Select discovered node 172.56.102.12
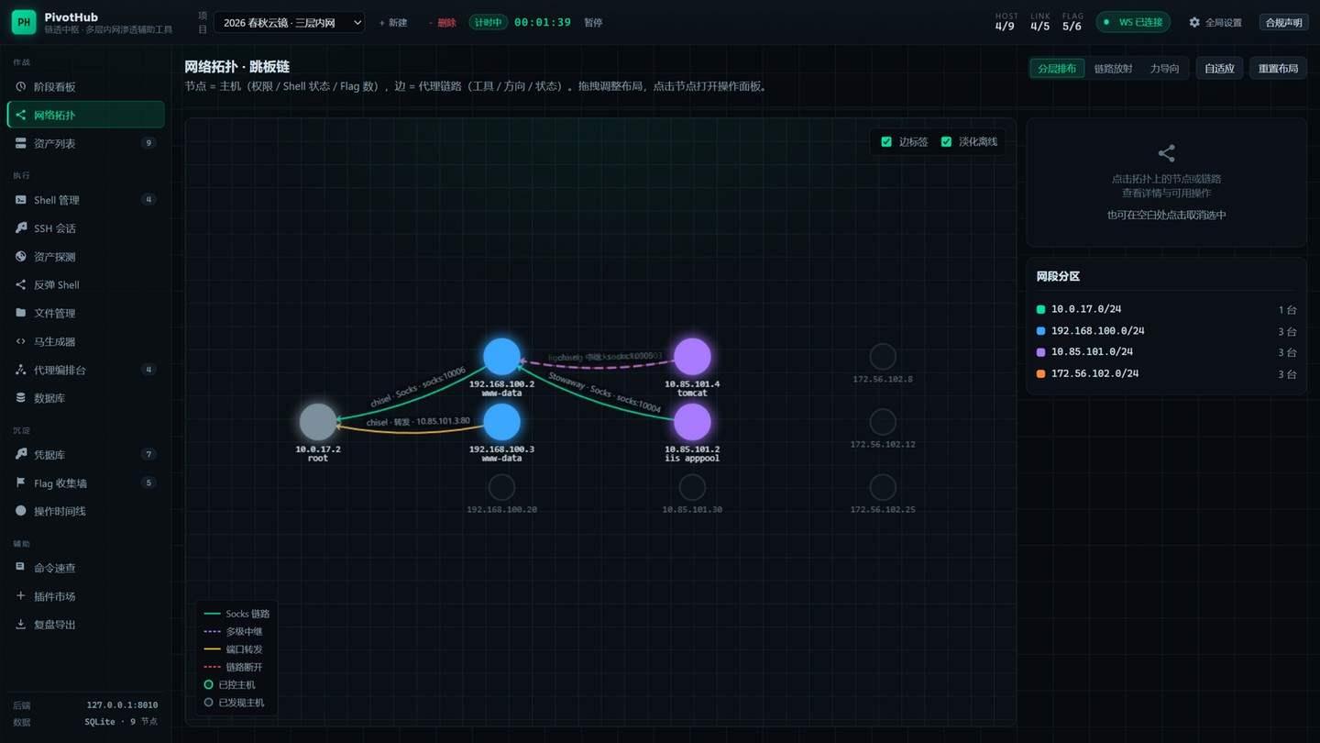Viewport: 1320px width, 743px height. [883, 422]
